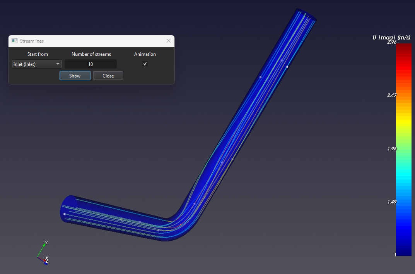Open the Start from inlet dropdown
The image size is (415, 274).
click(x=37, y=64)
